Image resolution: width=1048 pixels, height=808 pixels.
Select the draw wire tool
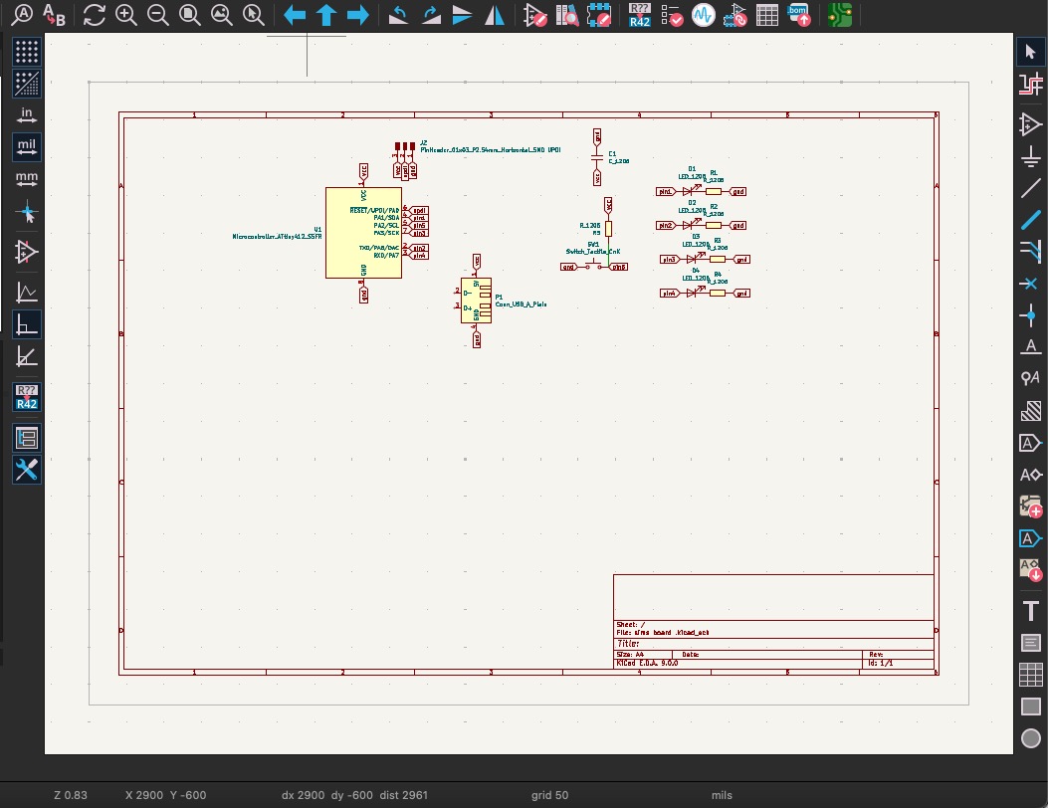tap(1031, 188)
